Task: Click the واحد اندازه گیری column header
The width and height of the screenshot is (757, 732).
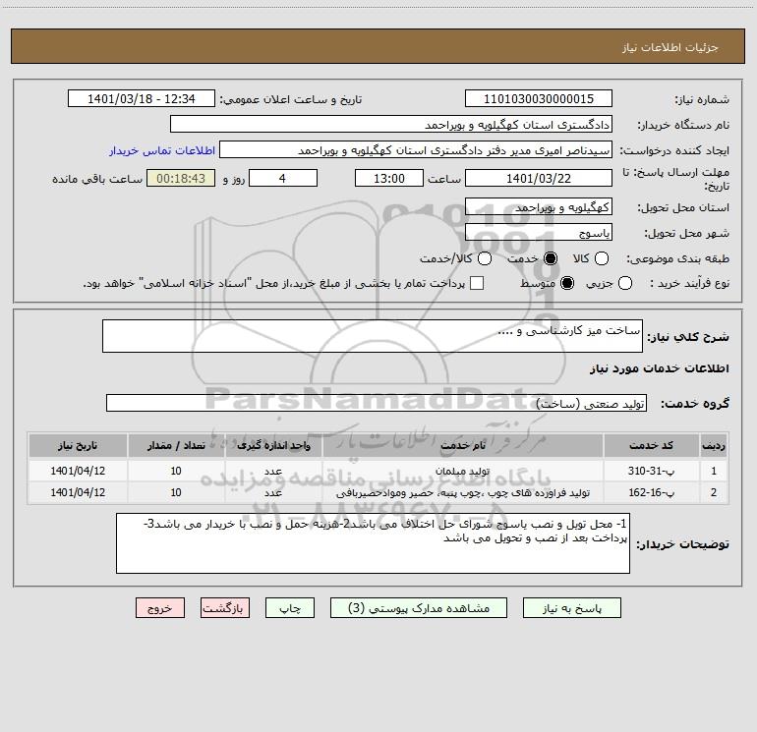Action: (273, 445)
